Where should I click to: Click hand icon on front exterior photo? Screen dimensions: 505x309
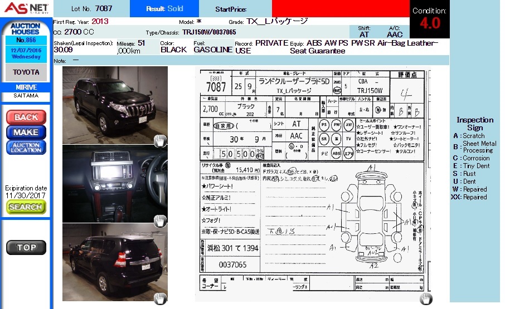tap(160, 141)
